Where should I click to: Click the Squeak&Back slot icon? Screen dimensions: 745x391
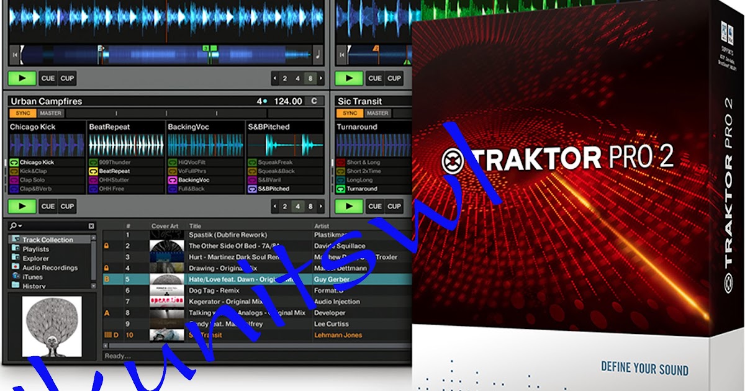(252, 171)
